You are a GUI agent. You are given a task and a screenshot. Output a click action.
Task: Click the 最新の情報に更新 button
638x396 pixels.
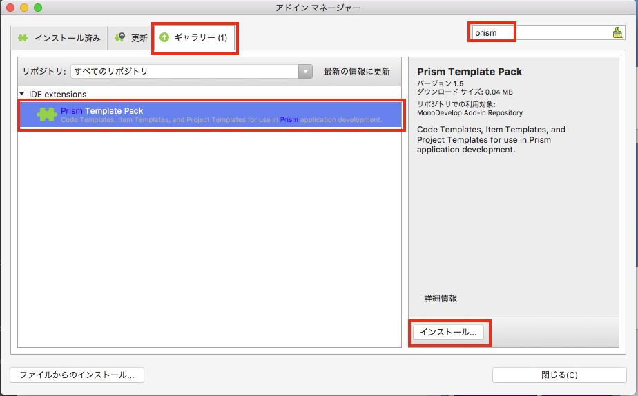coord(357,71)
